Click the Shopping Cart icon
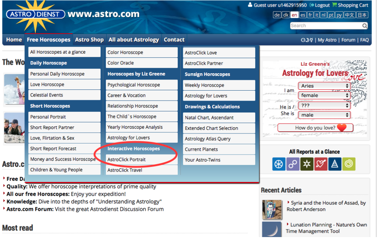Screen dimensions: 377x250 pos(334,5)
